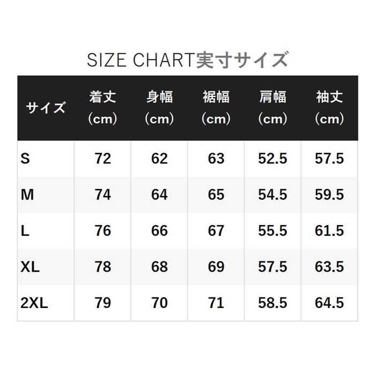The height and width of the screenshot is (375, 375).
Task: Click the 裾幅 value 67 for size L
Action: click(216, 230)
